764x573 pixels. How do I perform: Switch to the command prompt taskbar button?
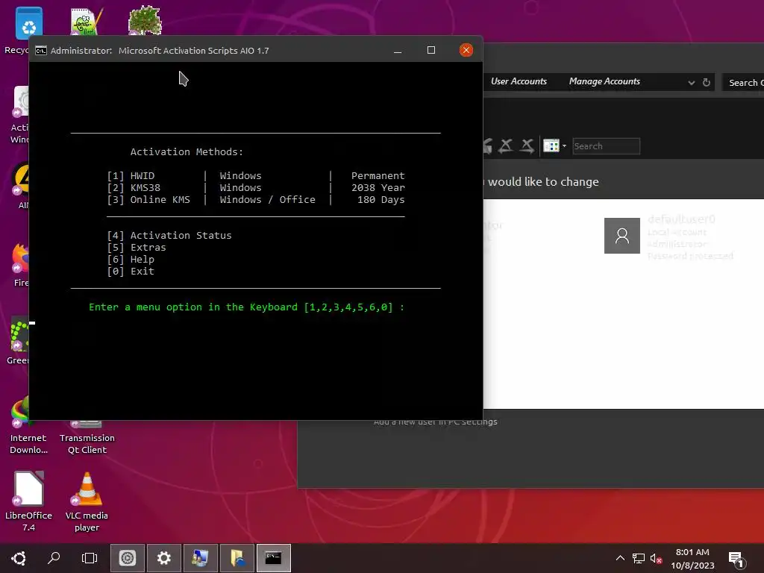pyautogui.click(x=273, y=558)
